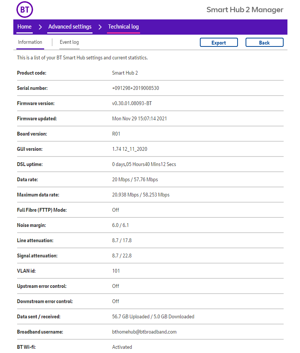Screen dimensions: 300x353
Task: Select maximum data rate 20.938 Mbps value
Action: 141,195
